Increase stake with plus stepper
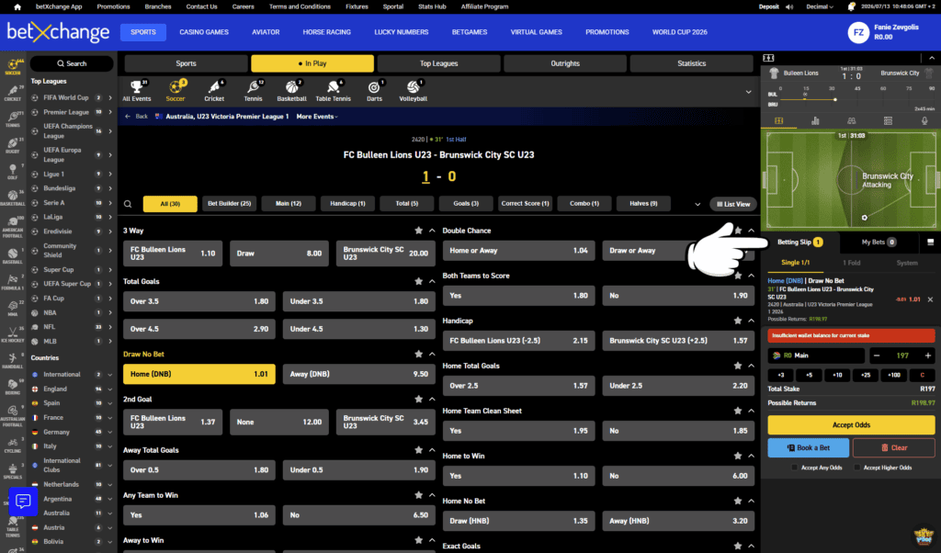This screenshot has width=941, height=553. pos(928,355)
